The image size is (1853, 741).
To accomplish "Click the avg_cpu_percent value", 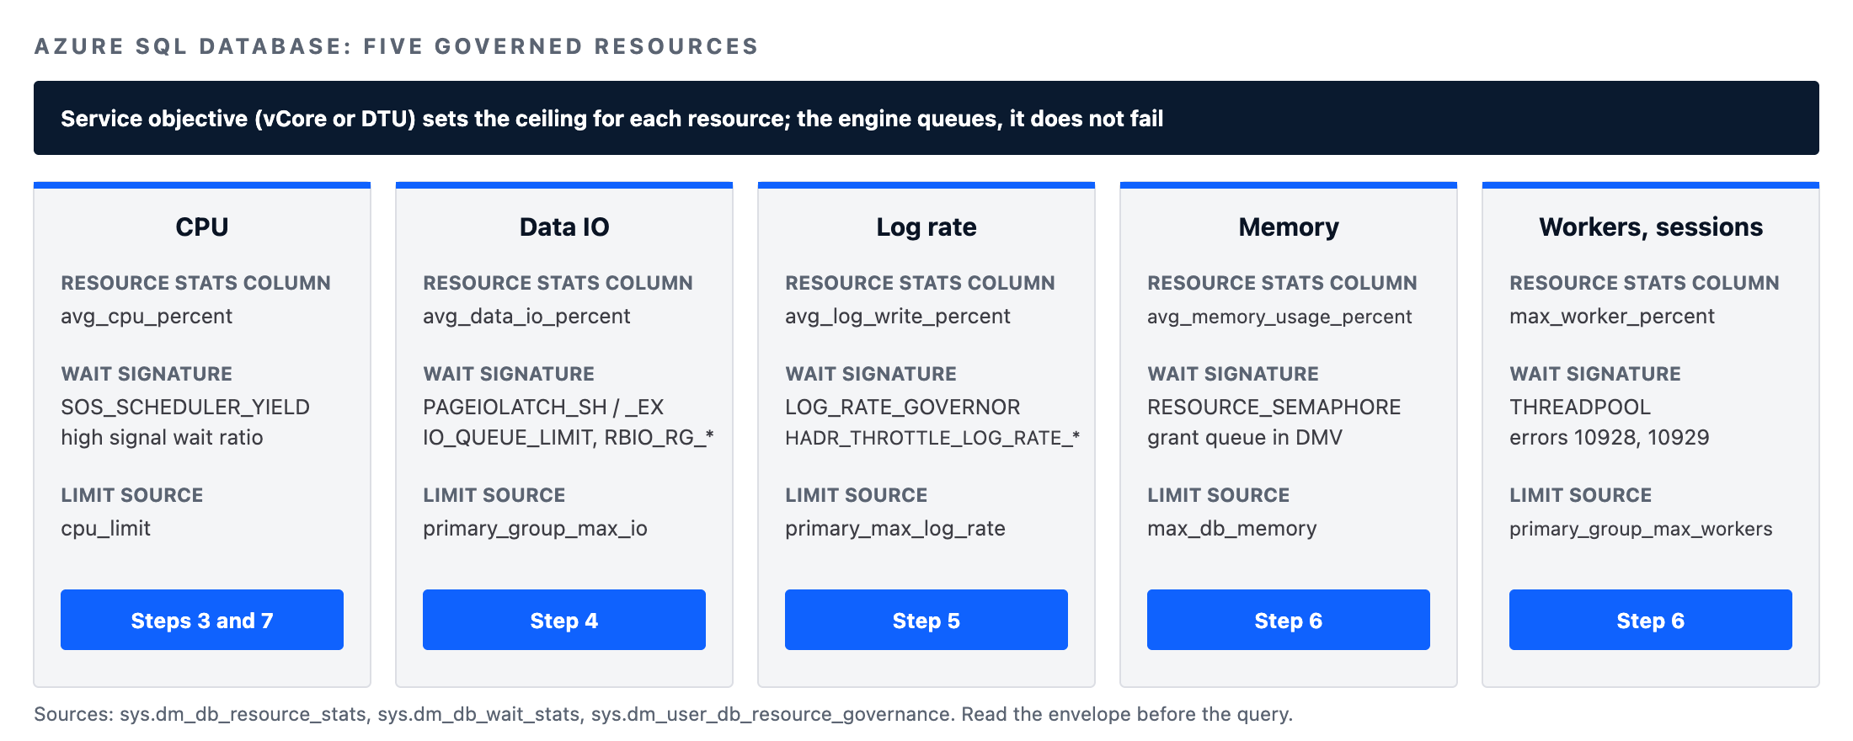I will pyautogui.click(x=147, y=317).
